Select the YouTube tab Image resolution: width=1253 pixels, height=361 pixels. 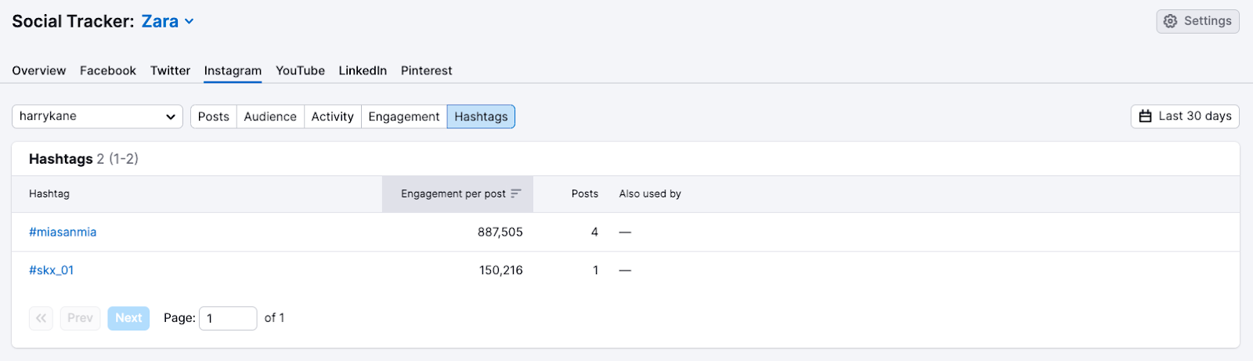point(300,70)
